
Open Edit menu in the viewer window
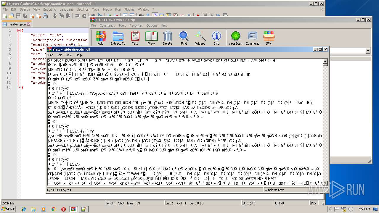[x=59, y=55]
